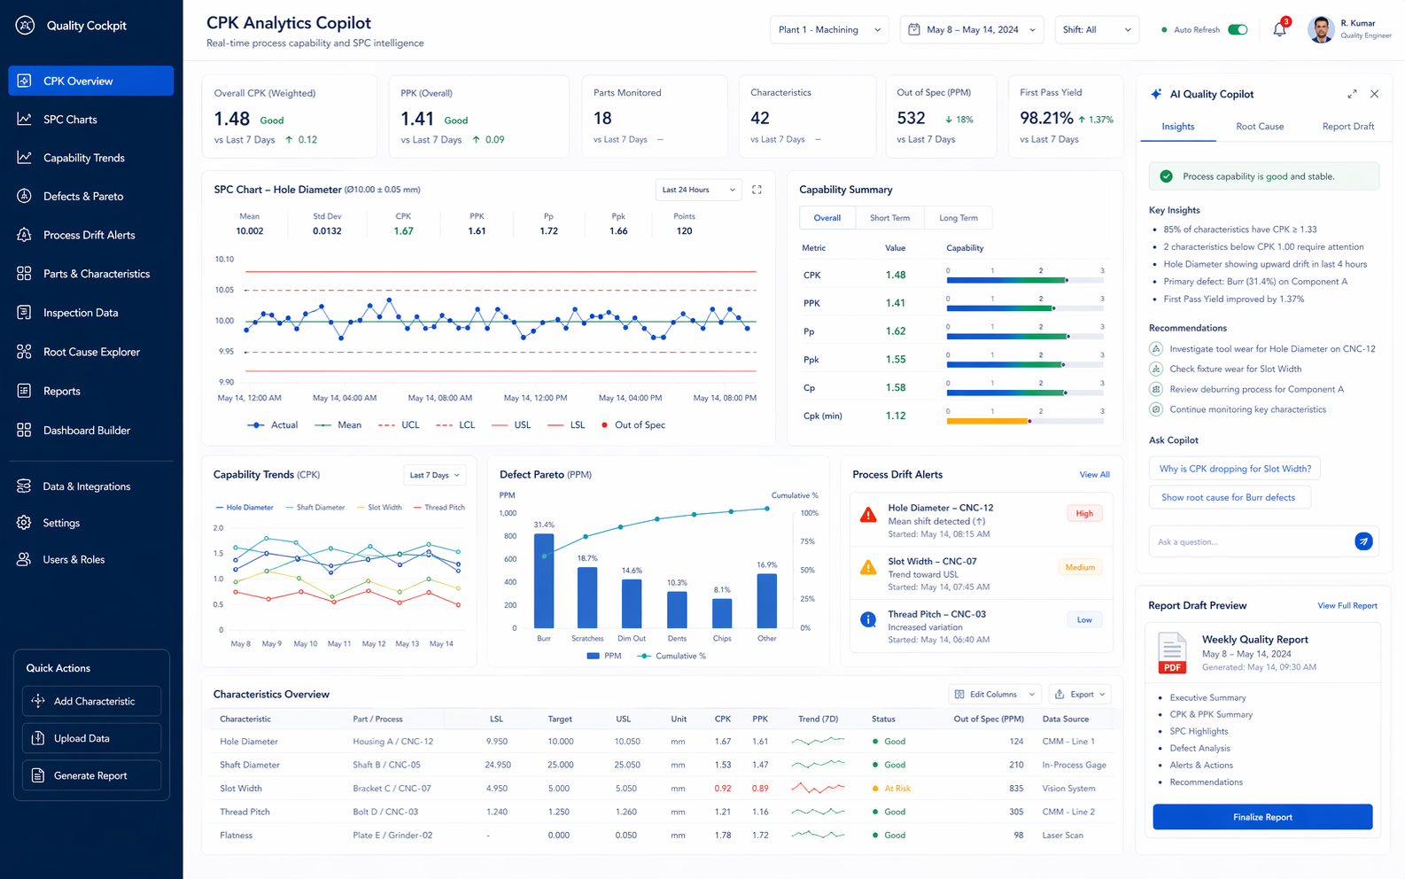1405x879 pixels.
Task: Open View All drift alerts link
Action: click(x=1094, y=475)
